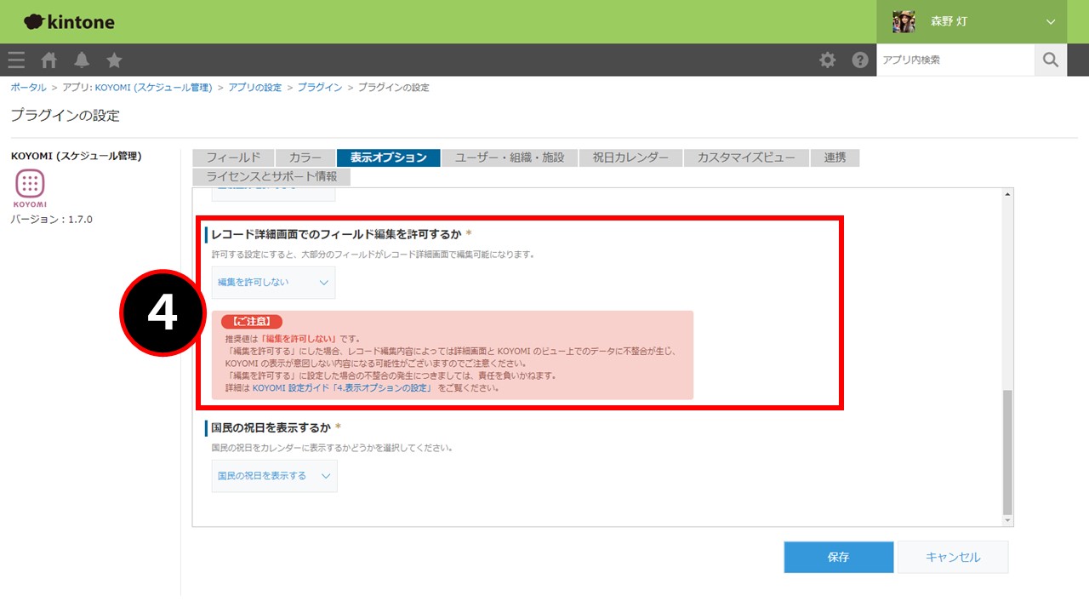Open help question mark icon
1089x613 pixels.
(860, 60)
